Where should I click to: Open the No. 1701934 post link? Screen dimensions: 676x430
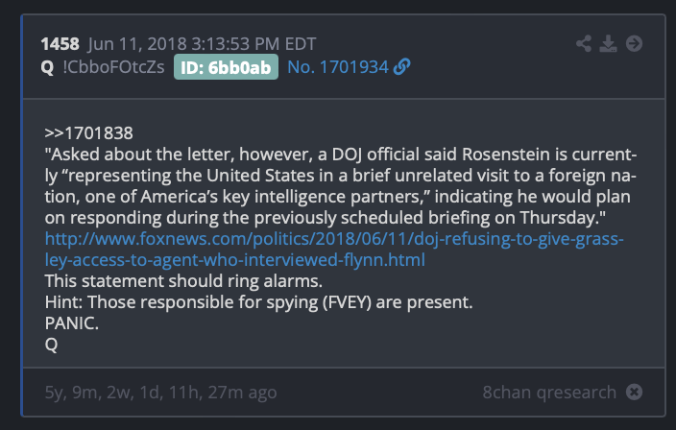[338, 67]
